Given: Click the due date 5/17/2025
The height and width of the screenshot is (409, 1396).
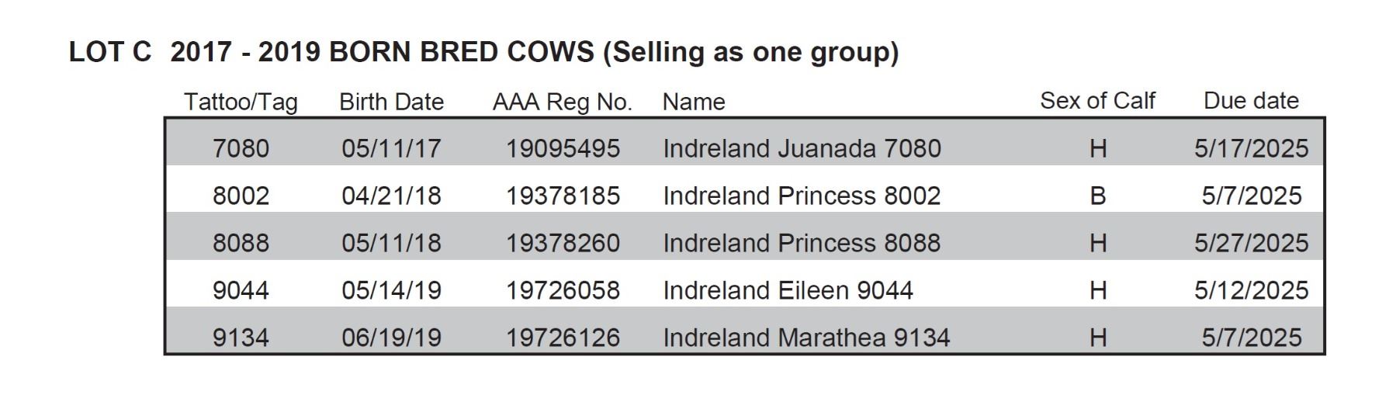Looking at the screenshot, I should click(x=1251, y=148).
